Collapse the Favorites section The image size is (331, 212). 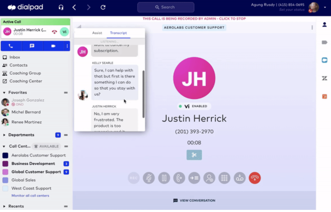pyautogui.click(x=4, y=92)
